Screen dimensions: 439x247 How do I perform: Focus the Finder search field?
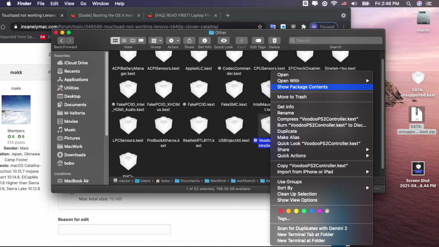tap(335, 40)
